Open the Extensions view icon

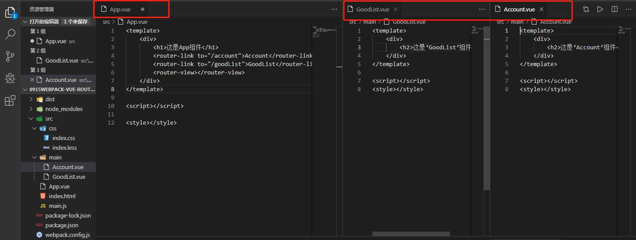click(x=10, y=101)
